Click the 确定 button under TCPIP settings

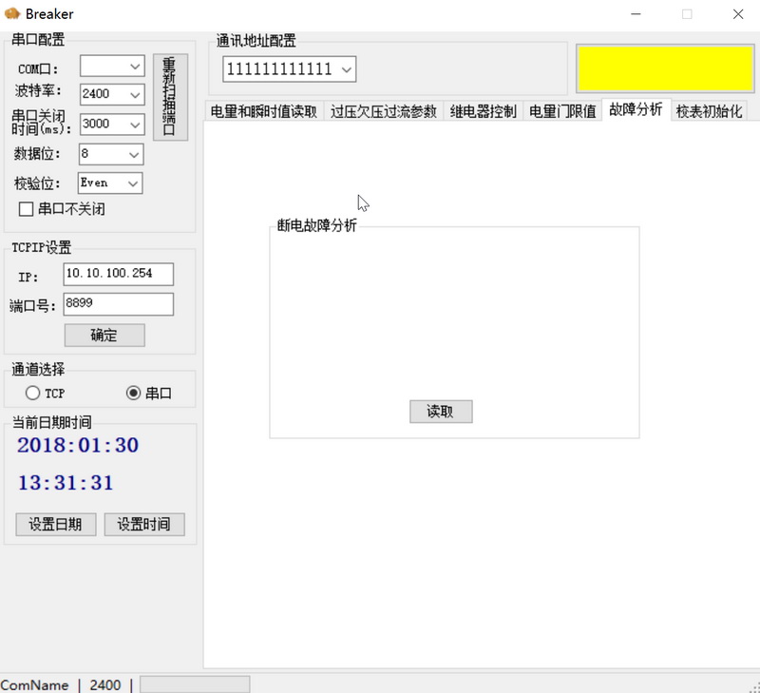click(x=104, y=336)
